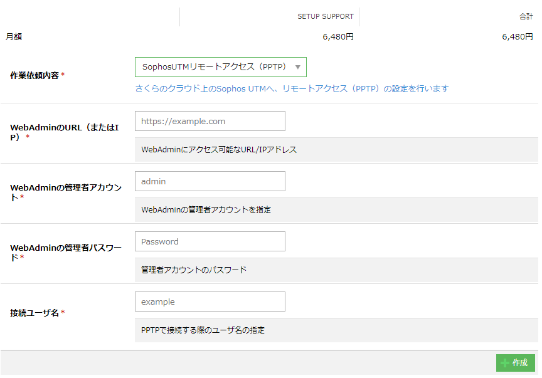The image size is (542, 378).
Task: Click the 接続ユーザ名 label
Action: pyautogui.click(x=35, y=312)
